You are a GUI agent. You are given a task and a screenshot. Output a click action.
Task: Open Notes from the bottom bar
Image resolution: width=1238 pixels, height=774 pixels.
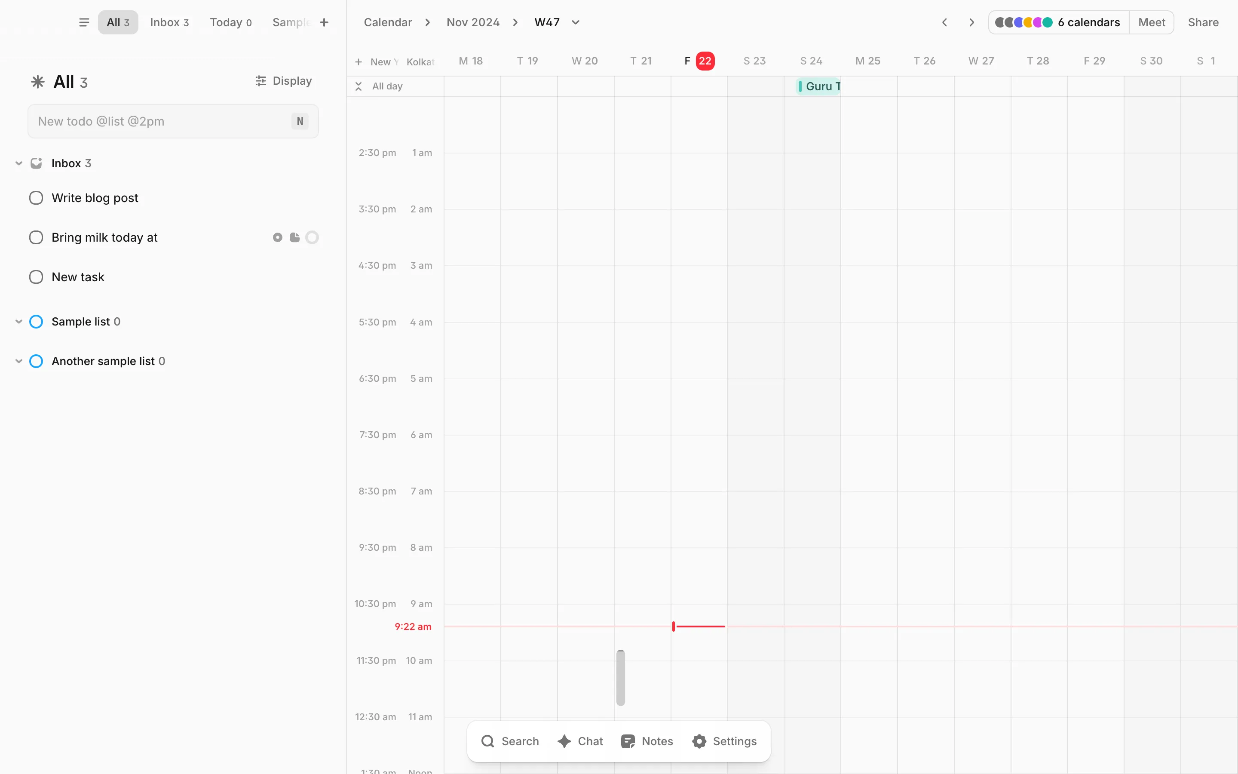click(647, 741)
